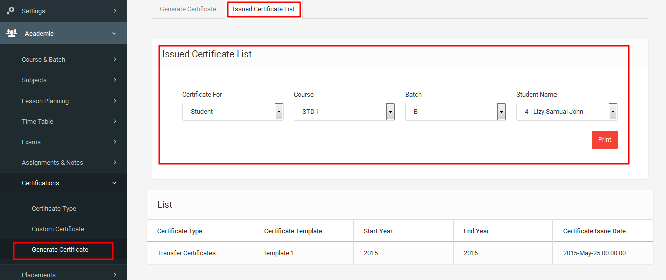Image resolution: width=666 pixels, height=280 pixels.
Task: Open Custom Certificate in sidebar
Action: click(x=58, y=229)
